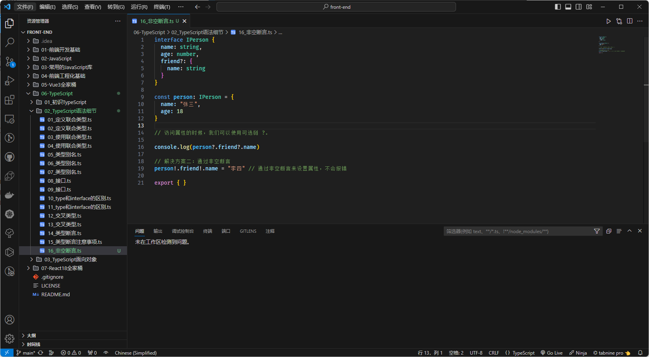
Task: Open the Manage settings gear
Action: pos(10,339)
